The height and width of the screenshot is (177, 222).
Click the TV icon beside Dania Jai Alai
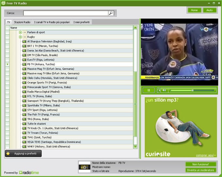[24, 51]
